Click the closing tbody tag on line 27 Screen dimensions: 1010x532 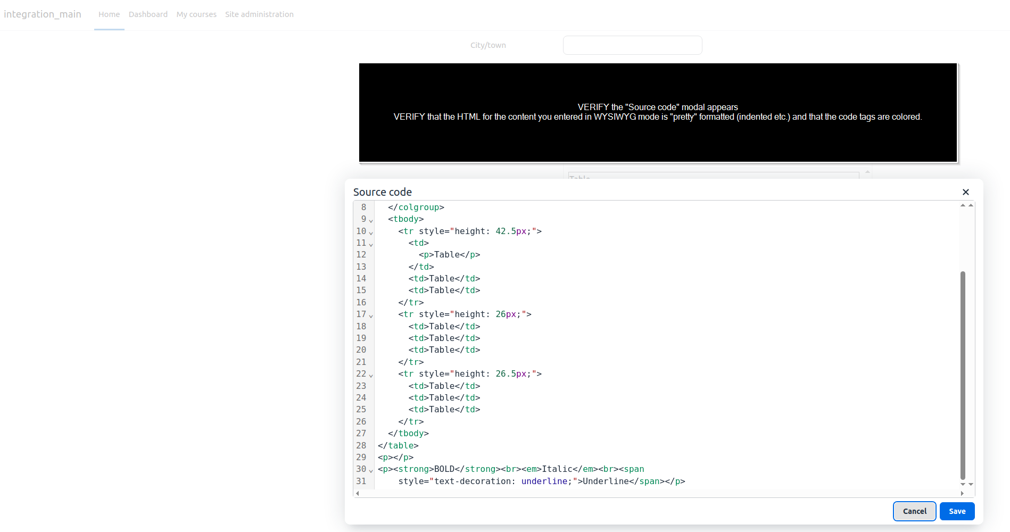(x=408, y=434)
